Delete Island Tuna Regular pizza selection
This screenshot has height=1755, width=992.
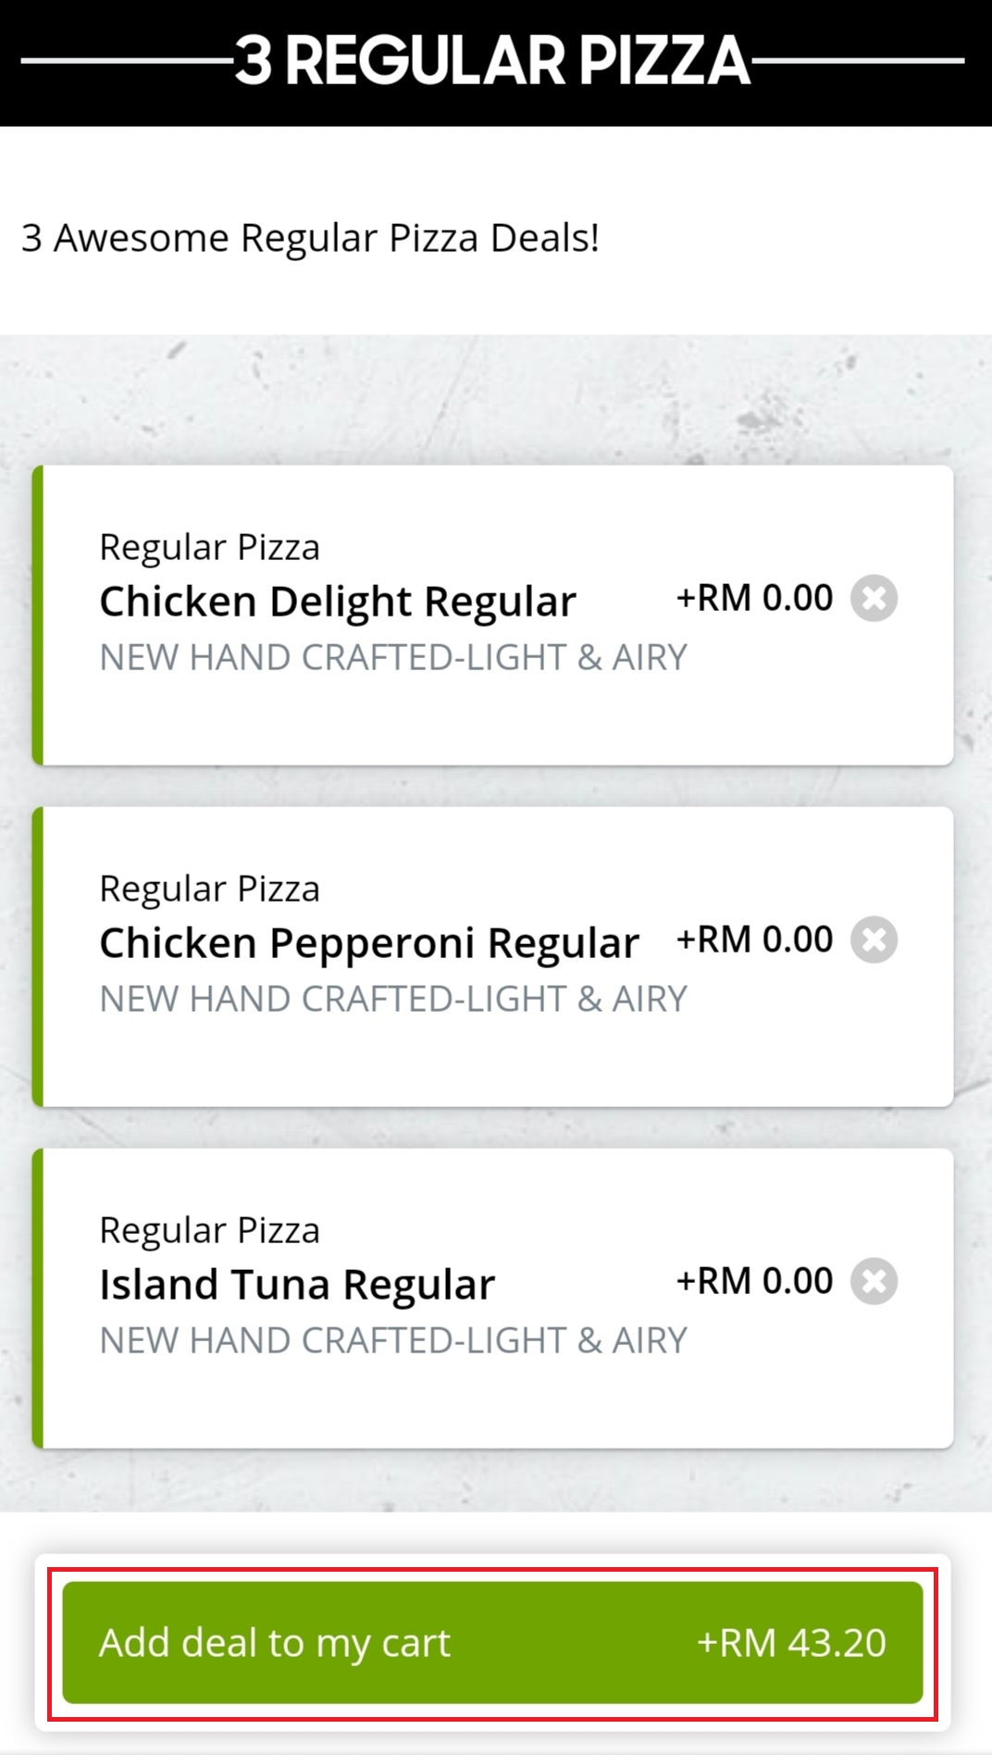[x=874, y=1281]
